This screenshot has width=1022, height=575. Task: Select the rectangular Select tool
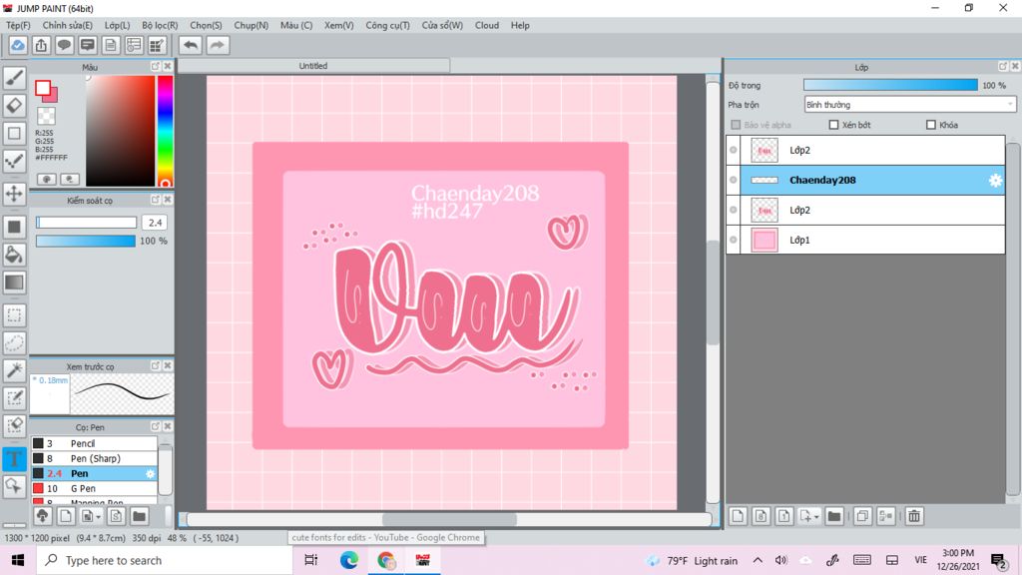(x=14, y=315)
